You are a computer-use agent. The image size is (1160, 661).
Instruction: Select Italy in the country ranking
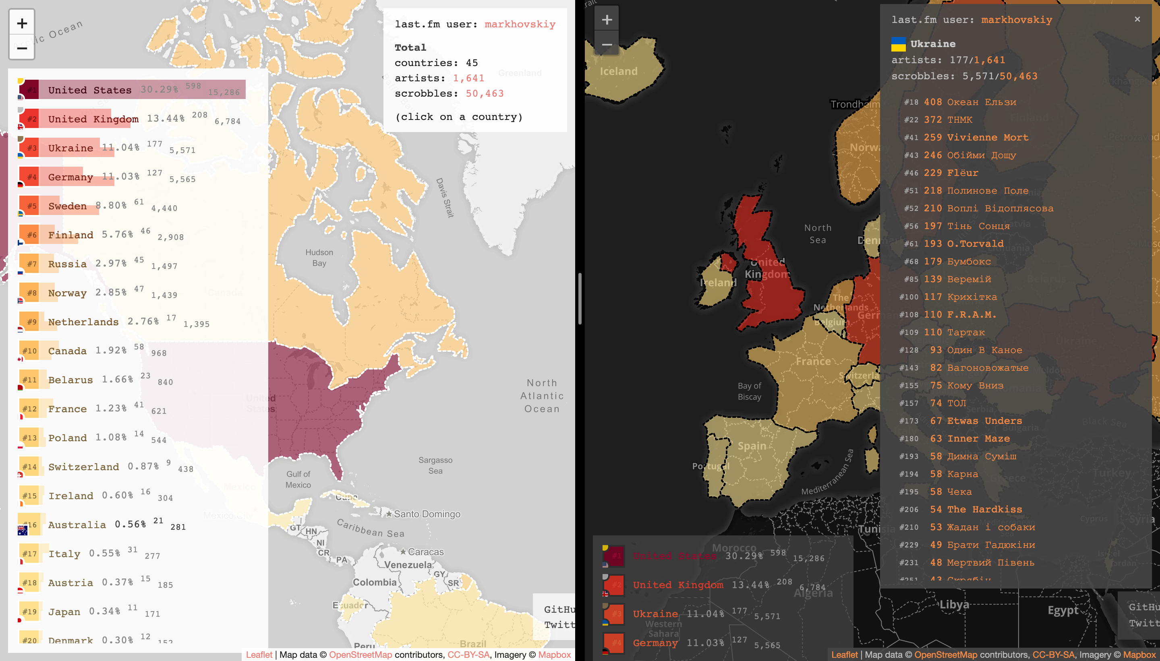pos(89,554)
